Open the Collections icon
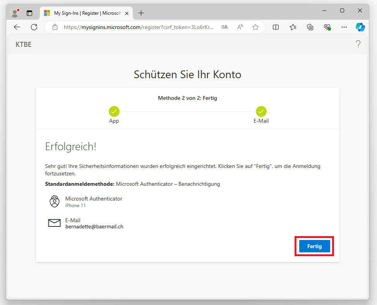 tap(310, 27)
